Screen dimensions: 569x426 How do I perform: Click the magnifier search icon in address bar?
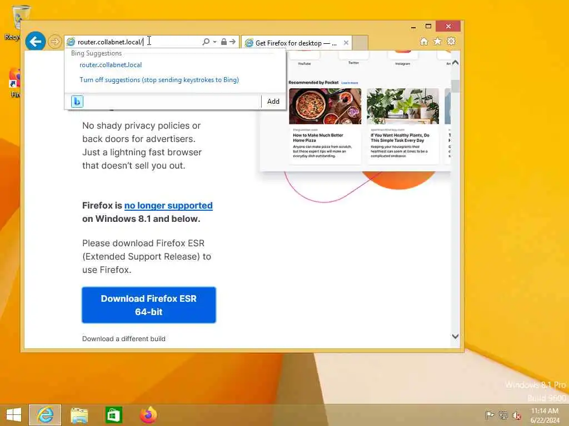click(206, 42)
